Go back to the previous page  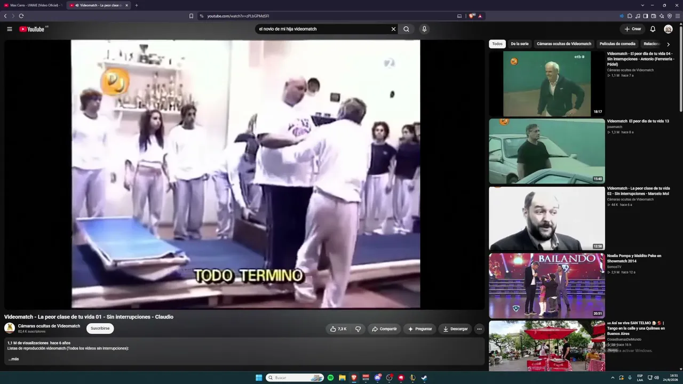coord(5,16)
